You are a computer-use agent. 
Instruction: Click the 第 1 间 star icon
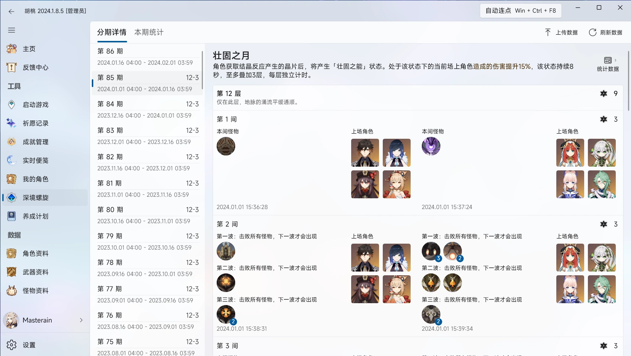point(604,119)
